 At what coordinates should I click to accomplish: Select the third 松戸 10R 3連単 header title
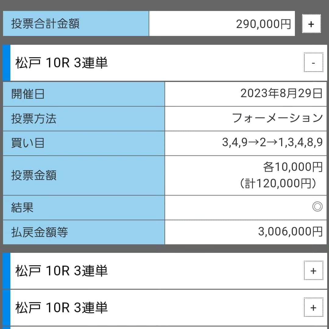coord(62,308)
